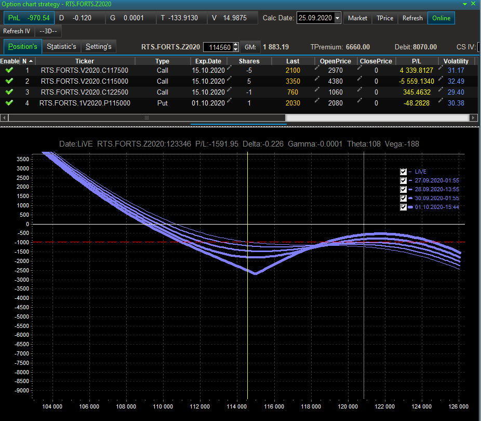
Task: Open the title bar window options arrow
Action: click(464, 4)
